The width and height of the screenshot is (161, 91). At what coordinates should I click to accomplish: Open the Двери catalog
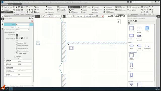click(72, 10)
